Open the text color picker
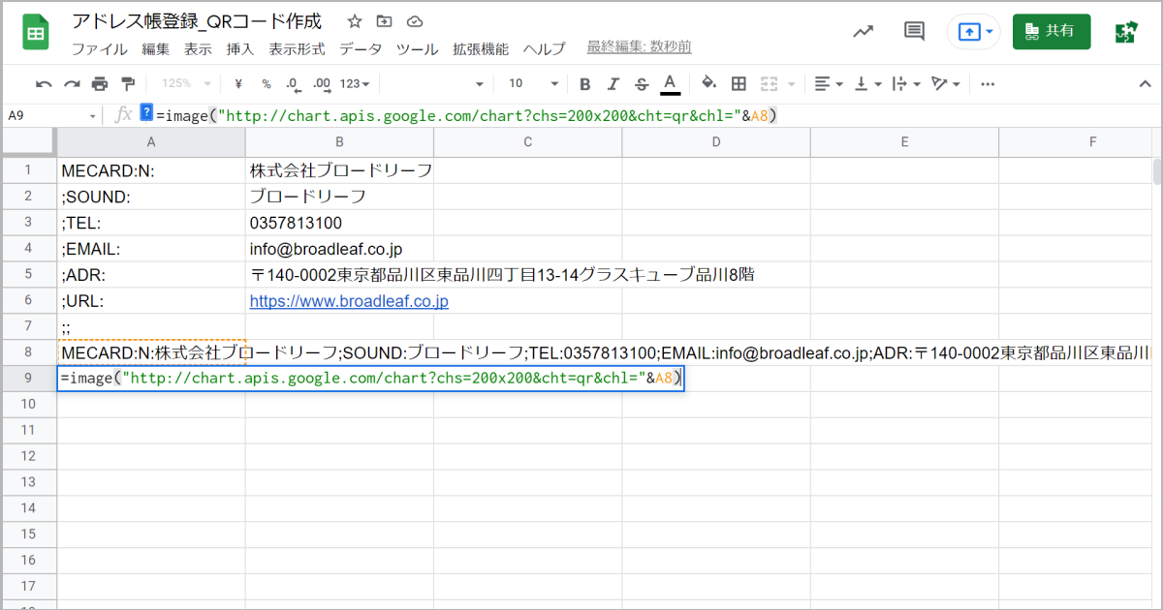 pyautogui.click(x=670, y=84)
